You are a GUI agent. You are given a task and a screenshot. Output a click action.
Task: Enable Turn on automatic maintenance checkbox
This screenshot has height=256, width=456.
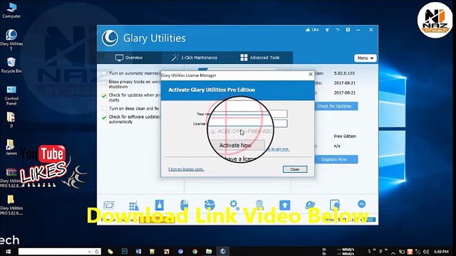(104, 73)
